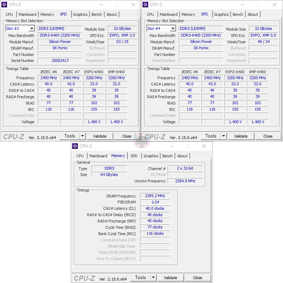
Task: Click CAS# Latency value 40.0 clocks
Action: click(x=155, y=208)
